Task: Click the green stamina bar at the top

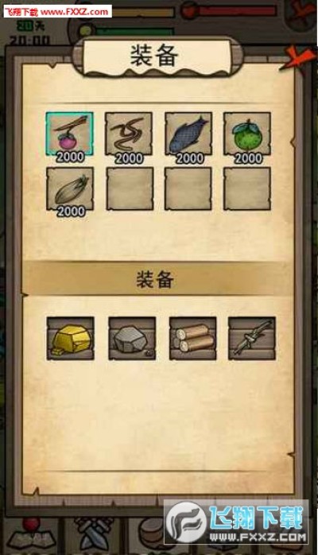Action: (134, 32)
